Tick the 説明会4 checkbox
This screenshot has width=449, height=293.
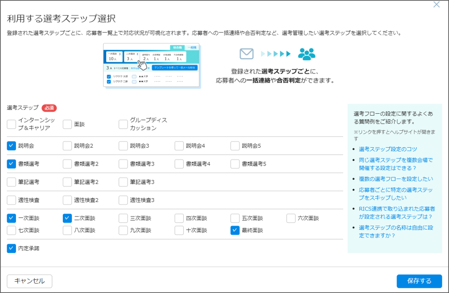[x=179, y=146]
